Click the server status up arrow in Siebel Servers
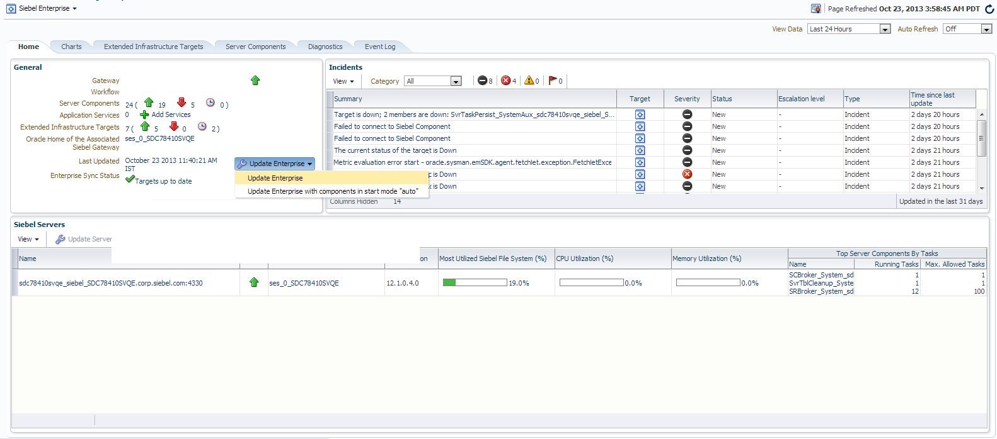Screen dimensions: 997x439 tap(254, 282)
